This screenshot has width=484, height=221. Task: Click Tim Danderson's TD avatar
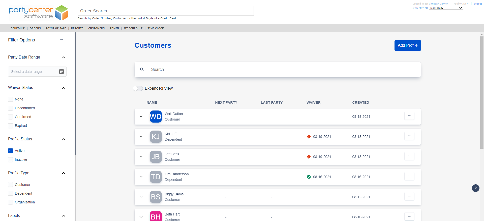click(156, 177)
